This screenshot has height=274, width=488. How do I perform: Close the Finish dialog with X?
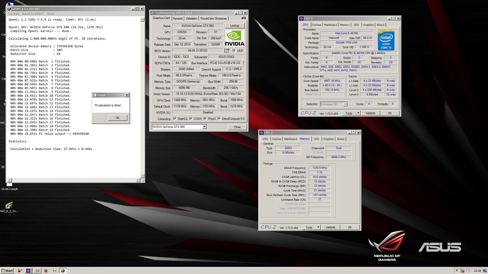coord(127,95)
